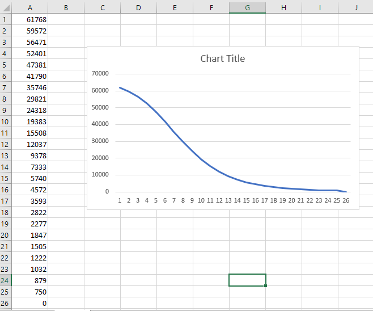Screen dimensions: 373x311
Task: Click cell containing 12037
Action: 29,144
